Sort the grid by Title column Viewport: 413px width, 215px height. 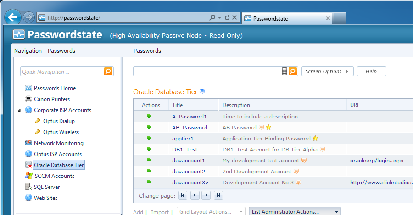pos(178,105)
